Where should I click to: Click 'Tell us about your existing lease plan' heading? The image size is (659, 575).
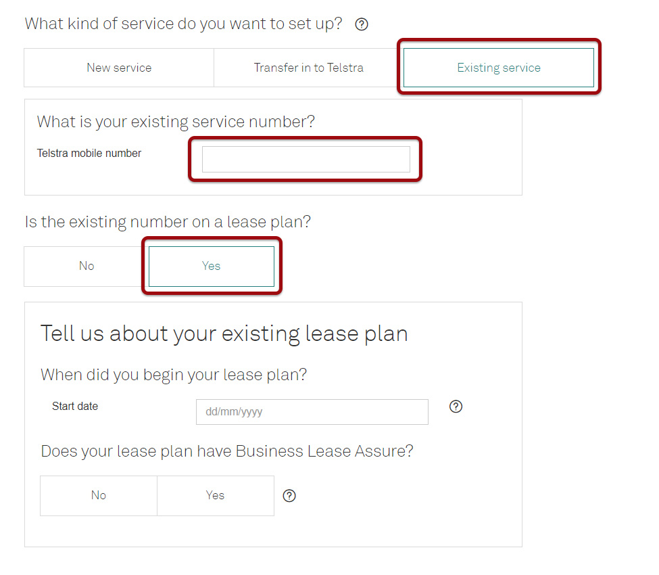[224, 333]
